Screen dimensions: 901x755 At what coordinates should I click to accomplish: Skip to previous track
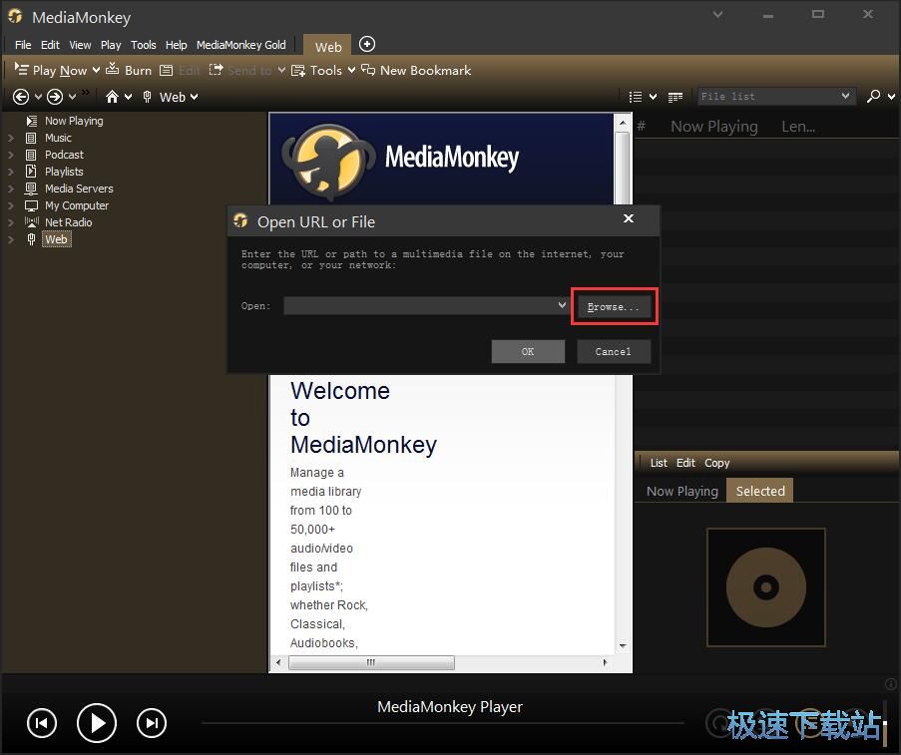41,723
